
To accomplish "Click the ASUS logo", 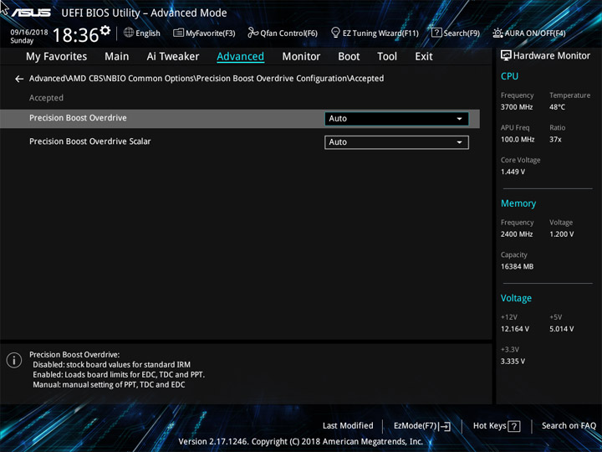I will coord(31,13).
